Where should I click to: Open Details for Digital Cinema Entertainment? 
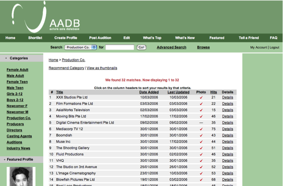point(228,123)
